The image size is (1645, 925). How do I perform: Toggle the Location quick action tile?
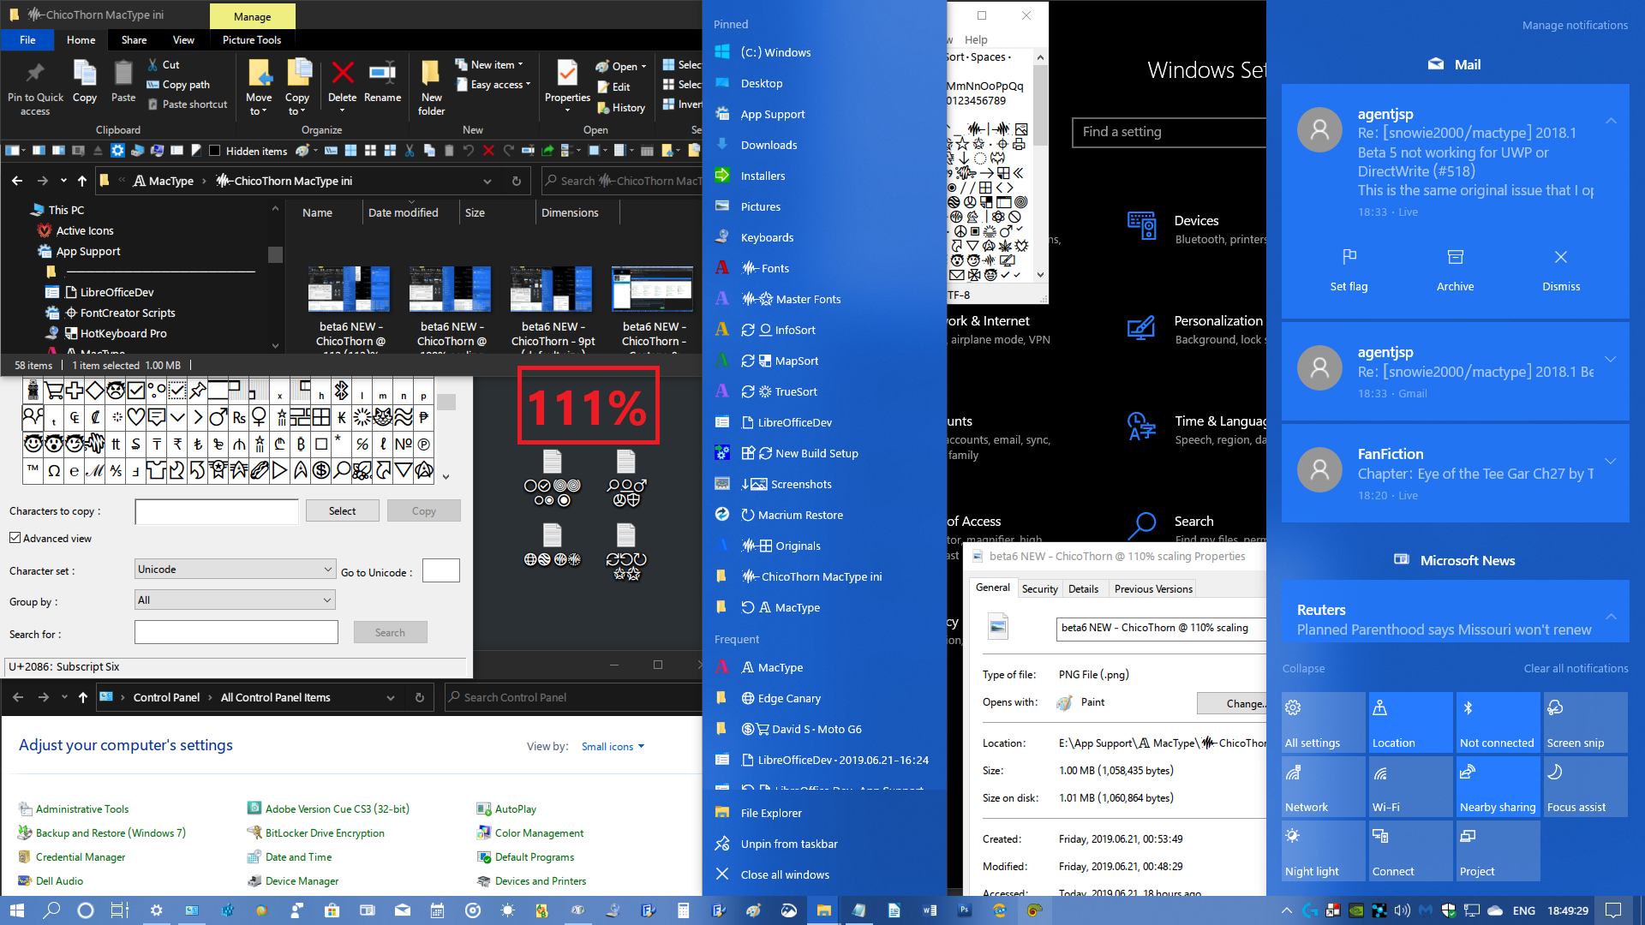(1410, 722)
